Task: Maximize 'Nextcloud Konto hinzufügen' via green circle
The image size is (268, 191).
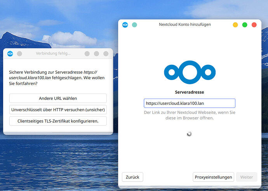Action: [245, 25]
